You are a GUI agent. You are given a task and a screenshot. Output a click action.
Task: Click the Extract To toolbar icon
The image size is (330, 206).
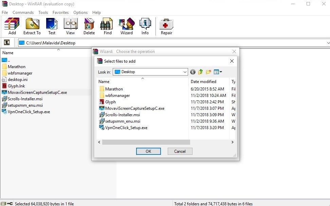pos(32,23)
